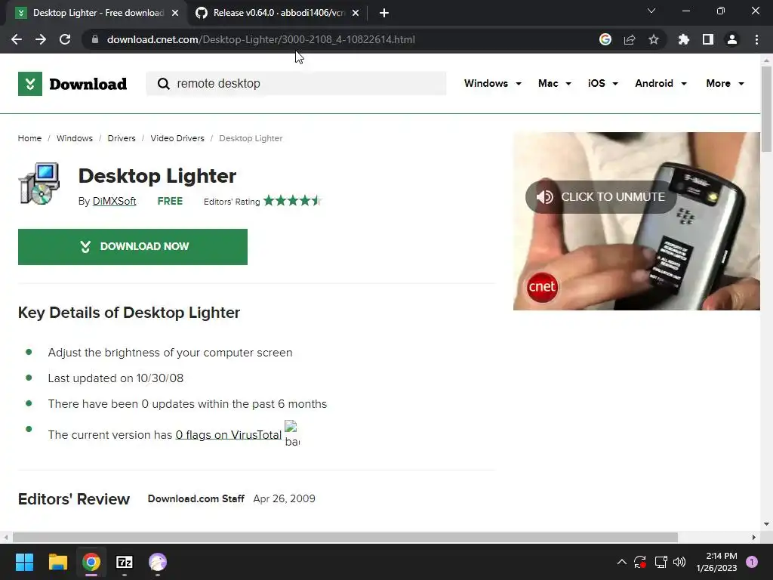Close the GitHub Release v0.64.0 tab
Image resolution: width=773 pixels, height=580 pixels.
tap(356, 13)
